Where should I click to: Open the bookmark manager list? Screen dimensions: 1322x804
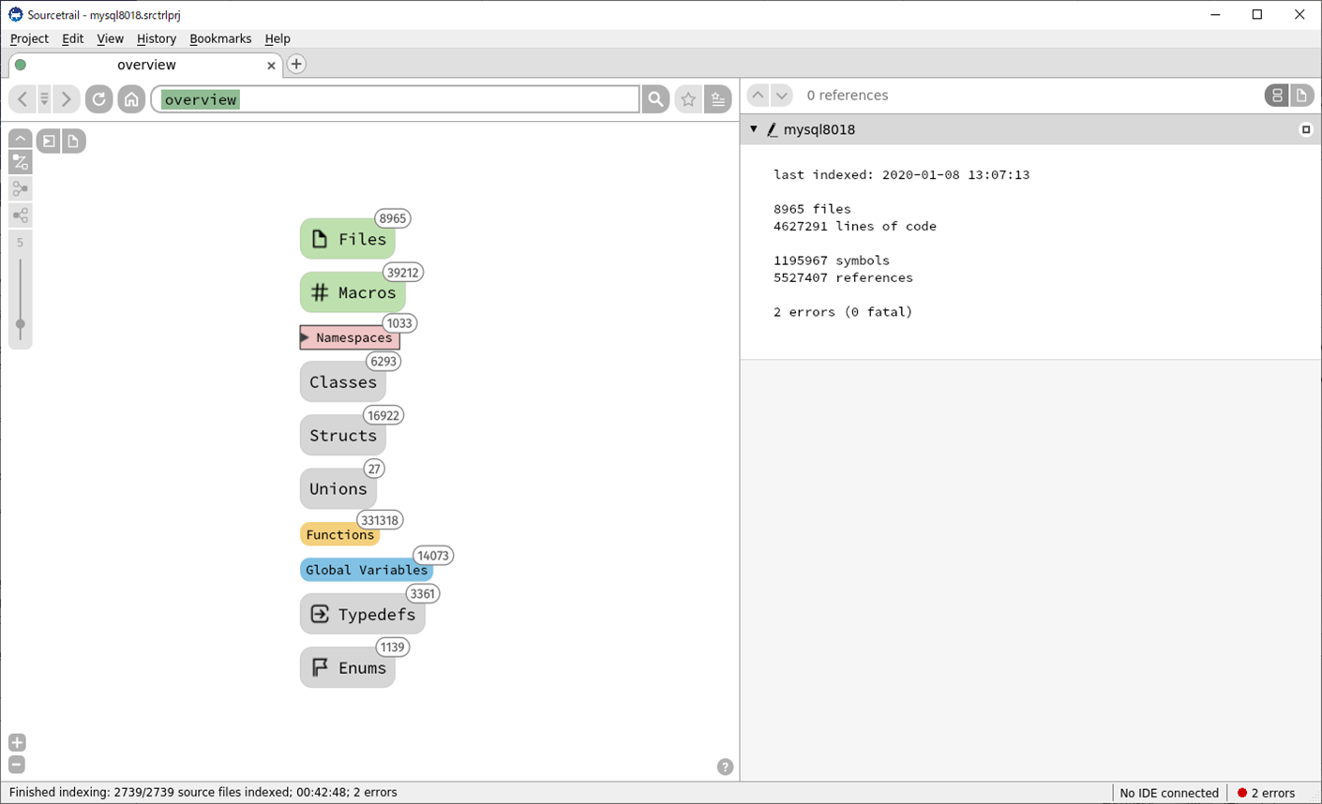pyautogui.click(x=718, y=98)
